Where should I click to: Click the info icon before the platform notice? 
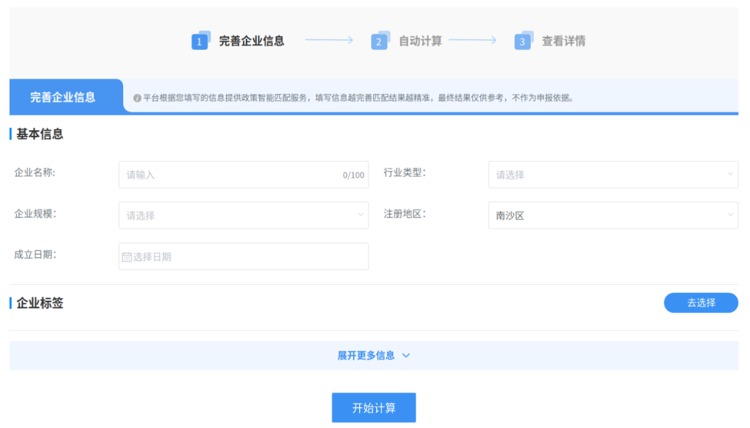137,98
